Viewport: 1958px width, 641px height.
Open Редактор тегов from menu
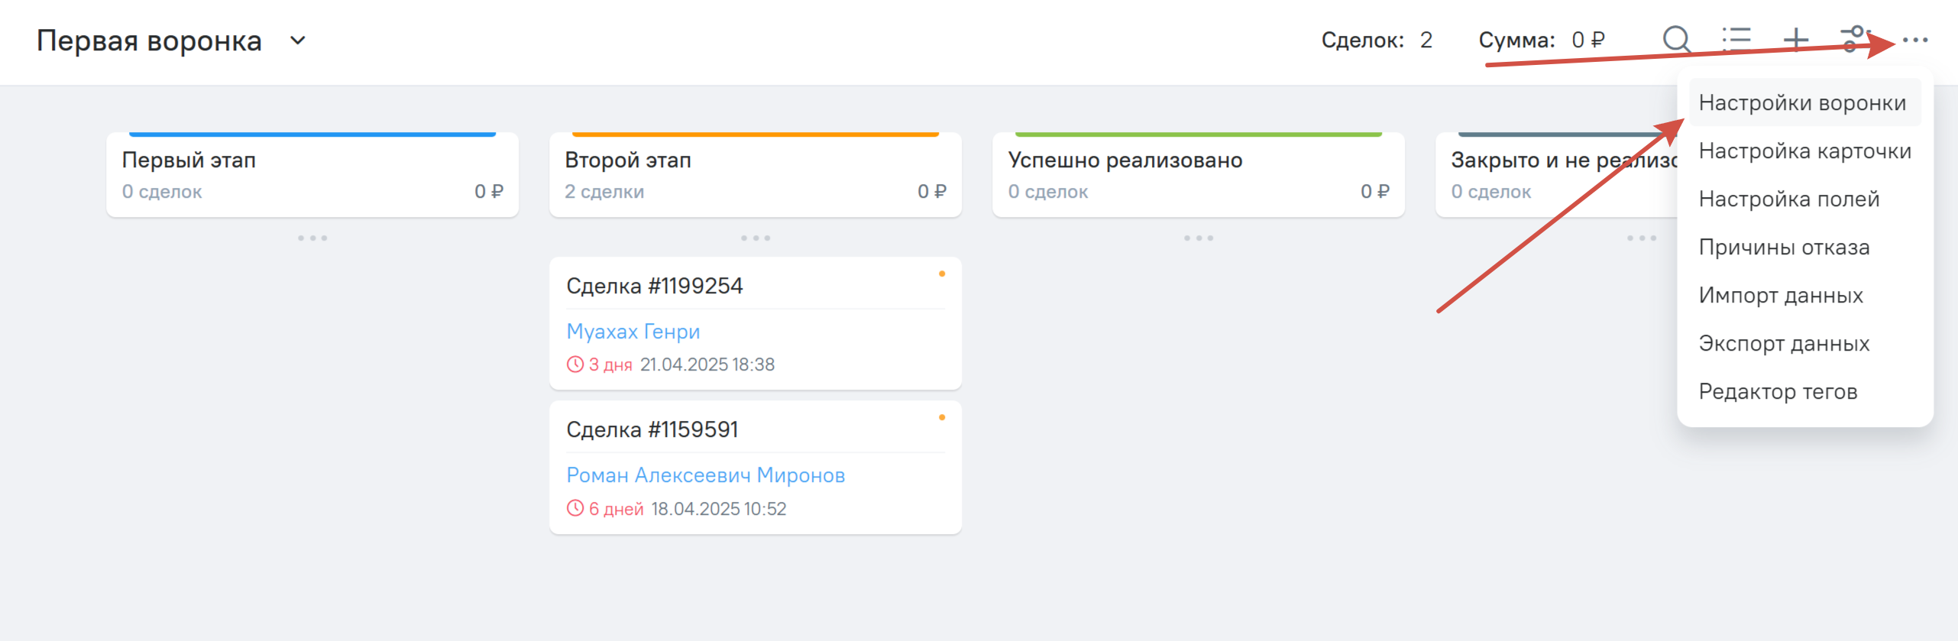1778,392
